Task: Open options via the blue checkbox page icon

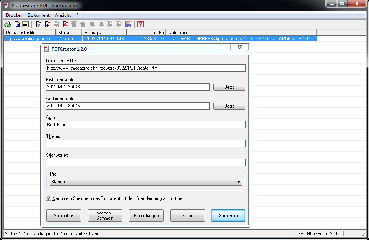Action: pyautogui.click(x=17, y=24)
